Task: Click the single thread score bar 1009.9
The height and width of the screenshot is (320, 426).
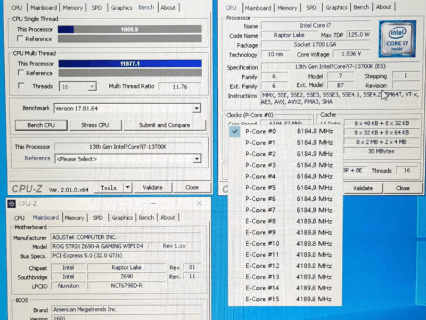Action: click(129, 29)
